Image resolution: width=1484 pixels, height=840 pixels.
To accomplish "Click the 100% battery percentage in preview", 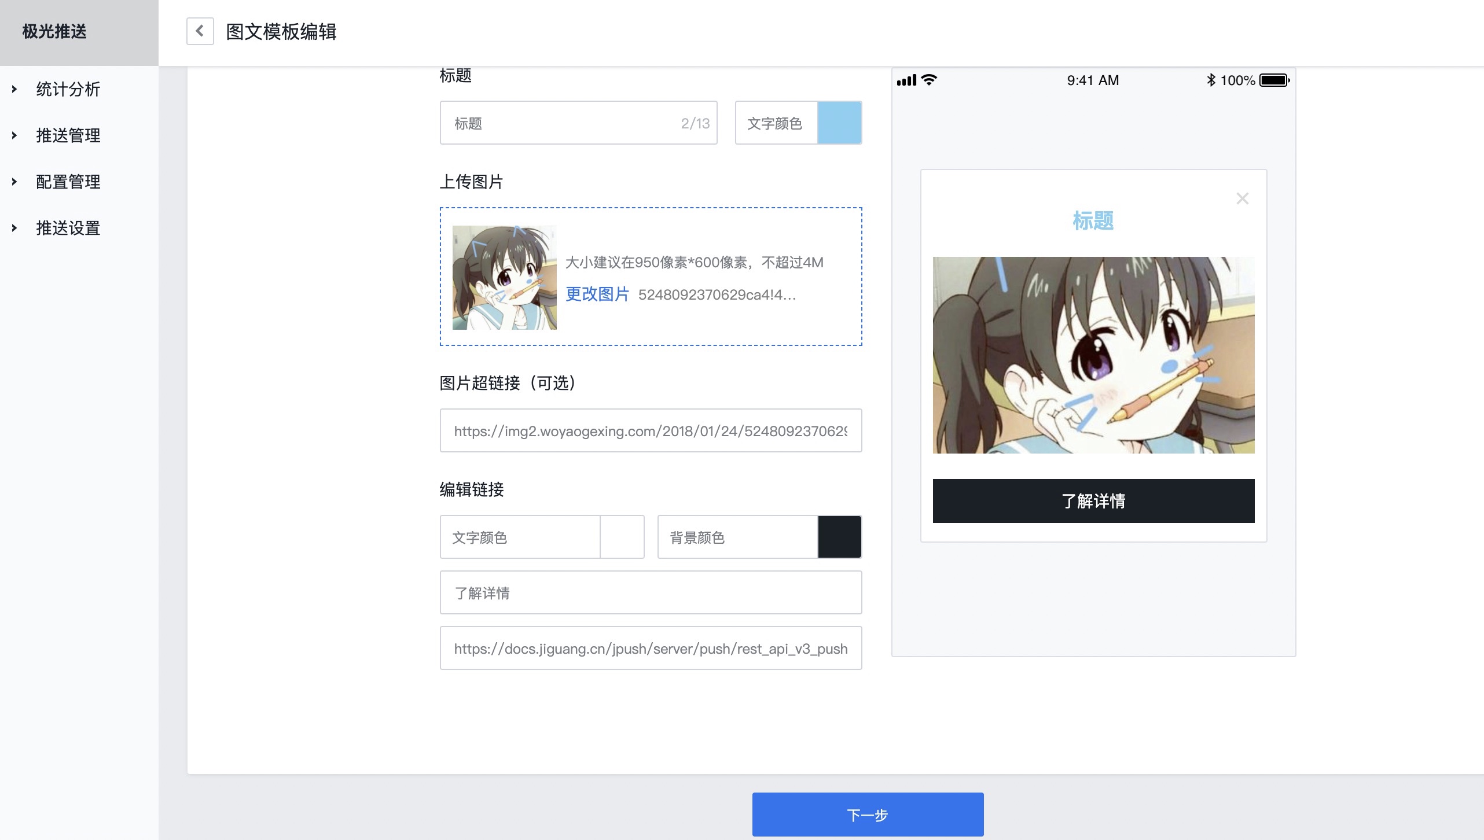I will [x=1237, y=80].
